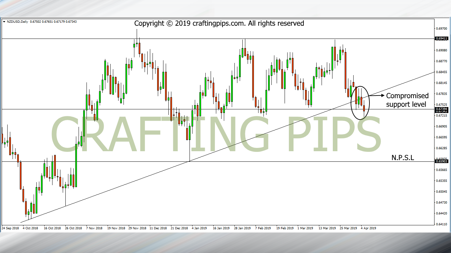The height and width of the screenshot is (253, 451).
Task: Click the 0.69700 price axis label
Action: [441, 29]
